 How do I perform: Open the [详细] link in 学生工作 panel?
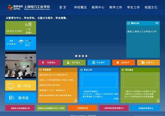[x=116, y=99]
